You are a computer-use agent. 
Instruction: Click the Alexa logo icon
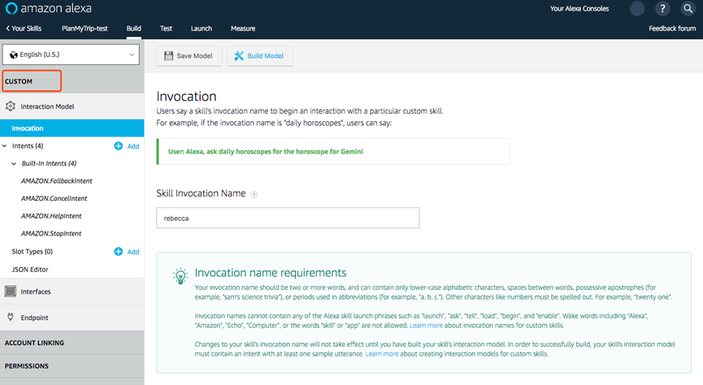[x=12, y=9]
